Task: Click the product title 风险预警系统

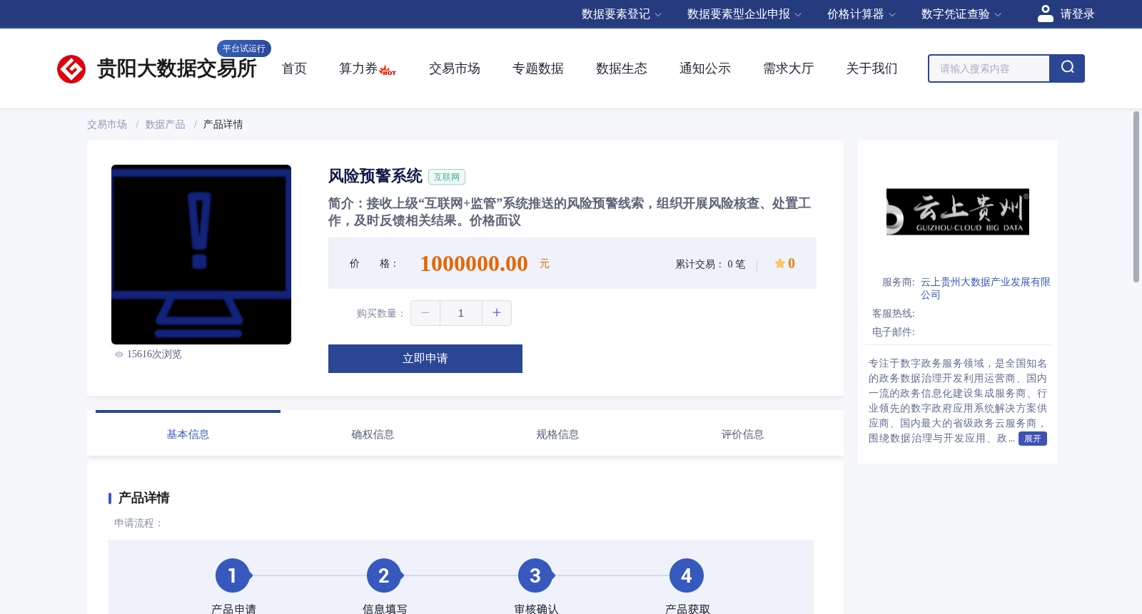Action: point(375,176)
